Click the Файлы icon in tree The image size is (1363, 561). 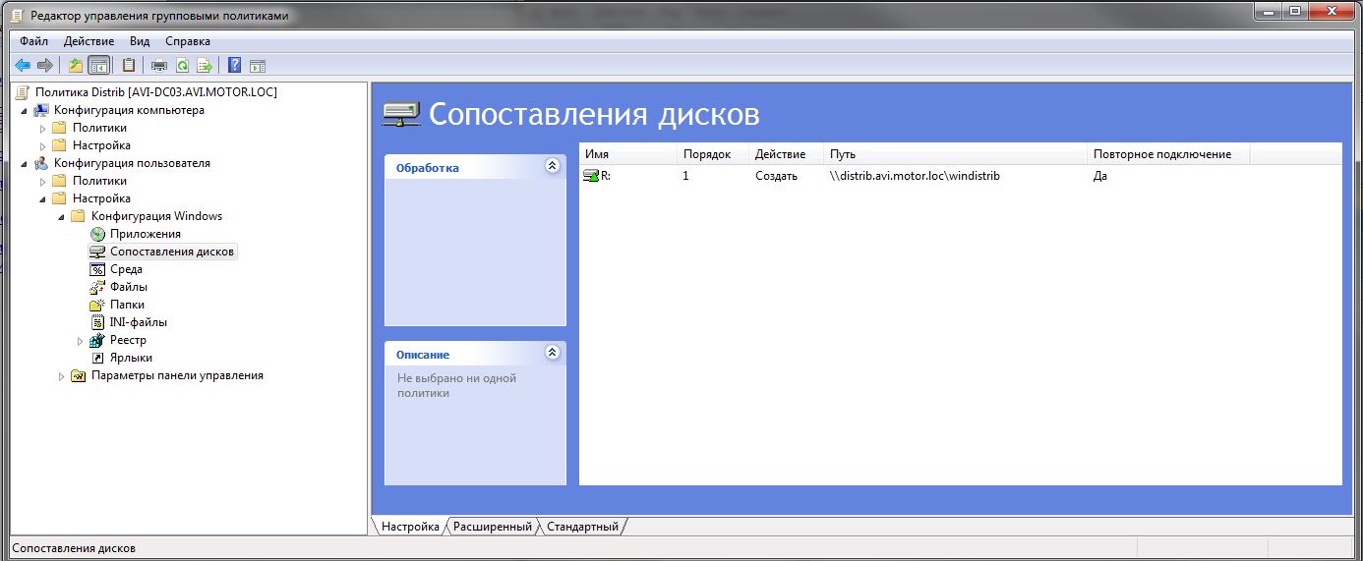pos(97,287)
